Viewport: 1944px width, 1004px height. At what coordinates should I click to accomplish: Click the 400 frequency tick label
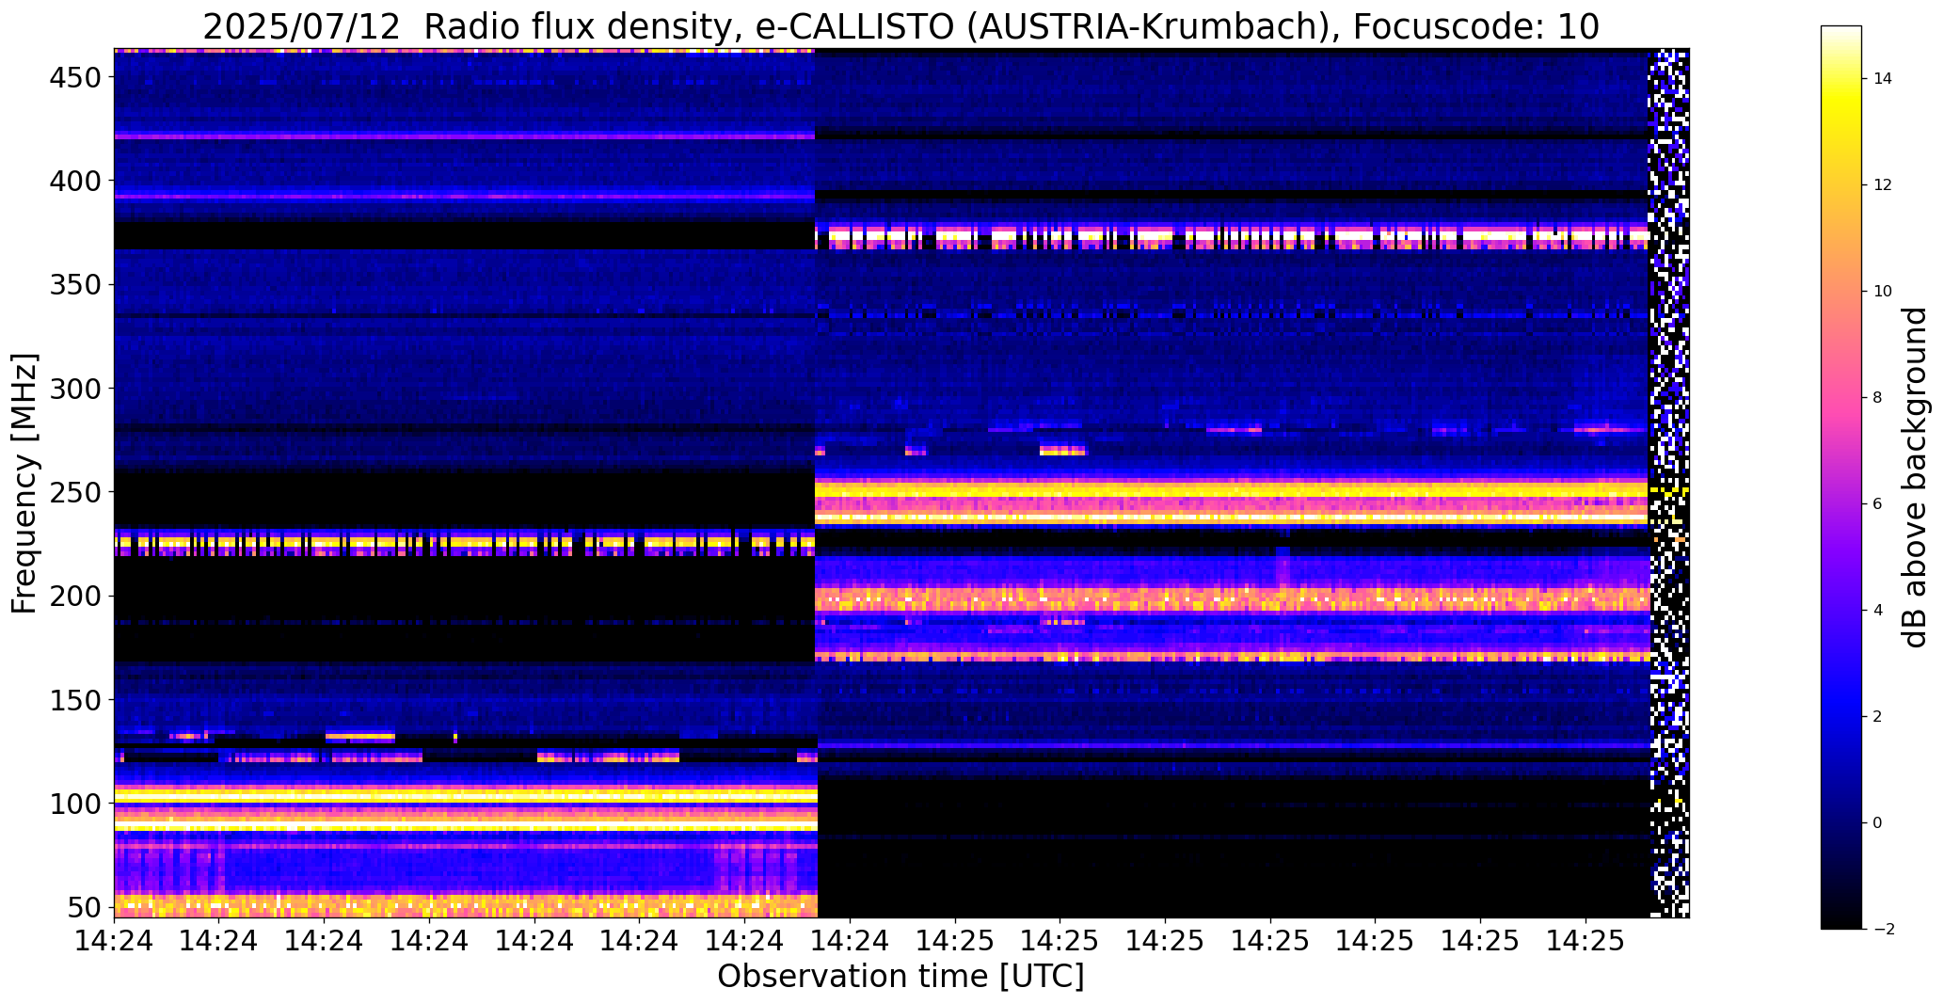click(x=73, y=181)
